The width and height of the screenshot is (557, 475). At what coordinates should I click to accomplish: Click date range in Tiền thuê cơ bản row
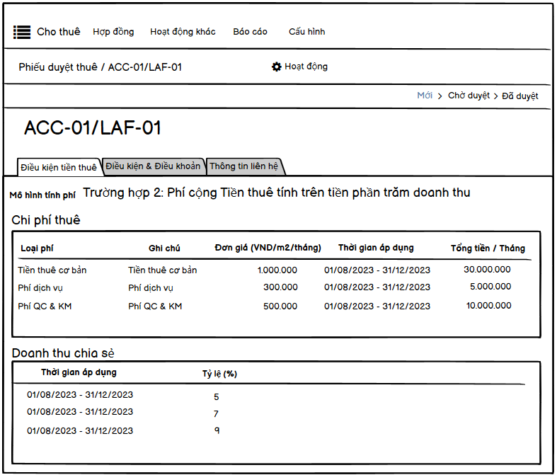pos(377,270)
